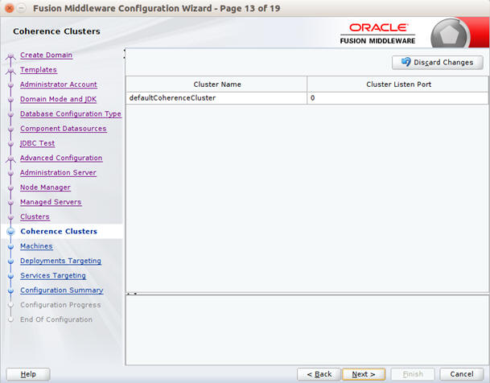Click the Discard Changes button
Screen dimensions: 490x383
438,63
